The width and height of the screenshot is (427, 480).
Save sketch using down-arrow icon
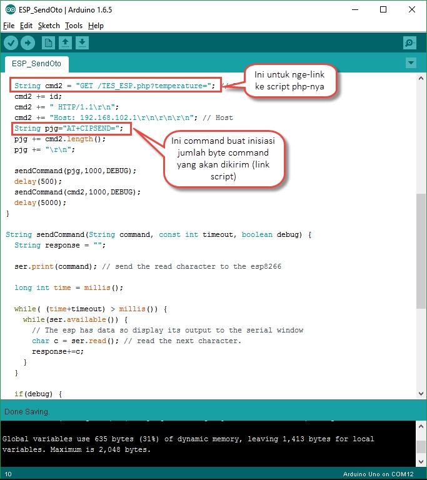pos(82,42)
